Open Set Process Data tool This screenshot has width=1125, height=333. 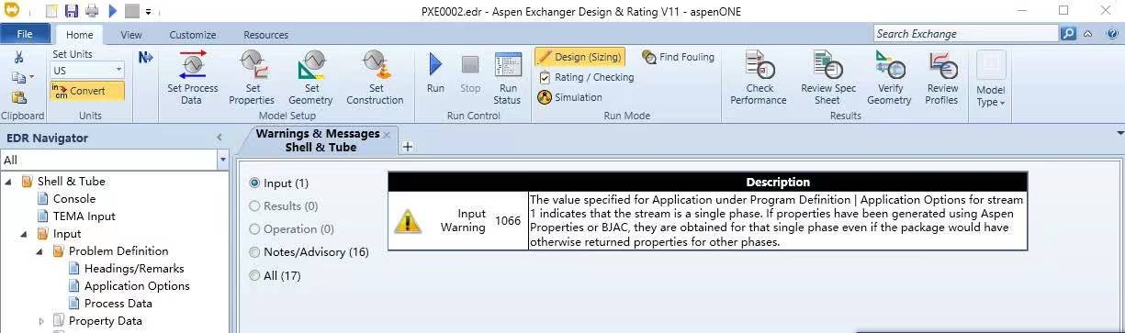[x=192, y=78]
